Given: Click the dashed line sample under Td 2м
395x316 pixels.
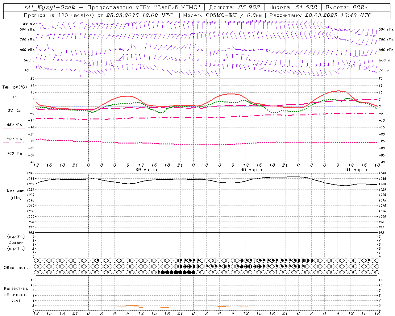Looking at the screenshot, I should tap(14, 114).
